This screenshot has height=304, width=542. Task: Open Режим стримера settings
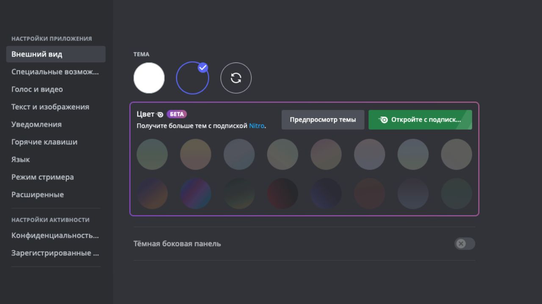tap(56, 177)
